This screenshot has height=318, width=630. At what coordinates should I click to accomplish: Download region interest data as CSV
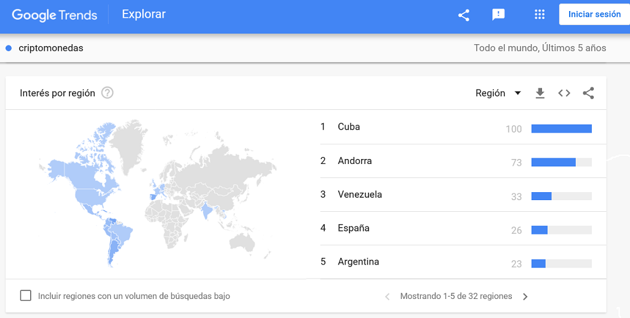coord(540,93)
